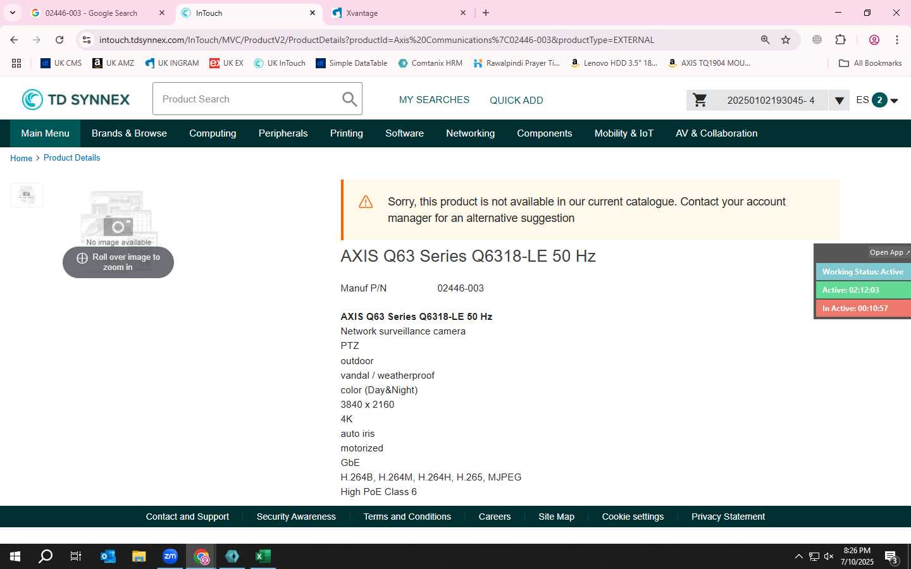Open UK INGRAM bookmark
The height and width of the screenshot is (569, 911).
pos(171,63)
